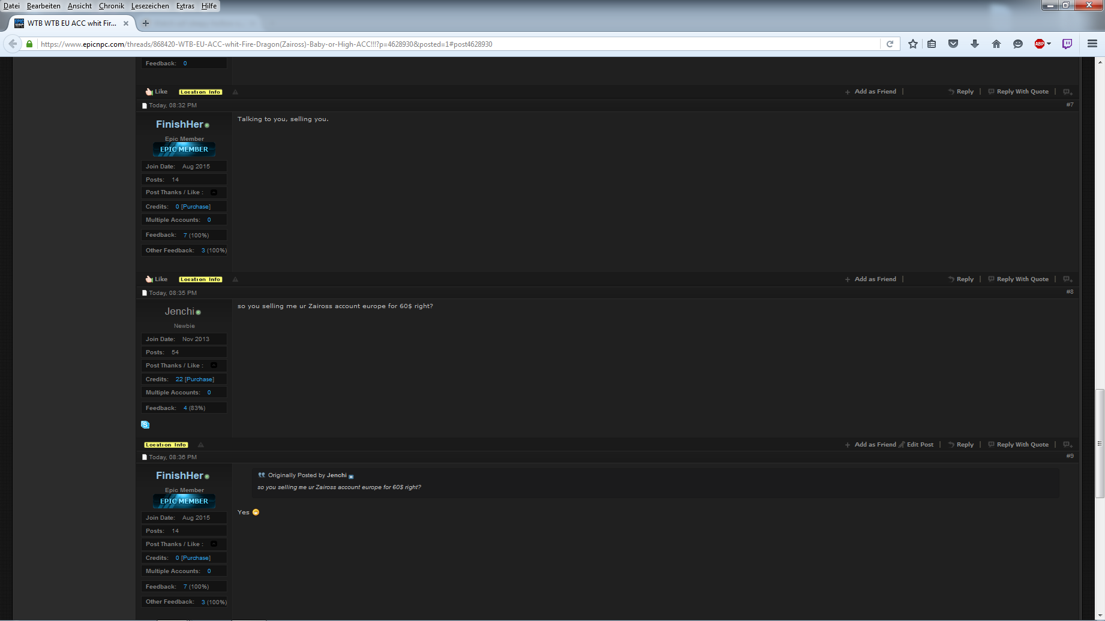The height and width of the screenshot is (621, 1105).
Task: Close the WTB EU ACC tab
Action: click(126, 23)
